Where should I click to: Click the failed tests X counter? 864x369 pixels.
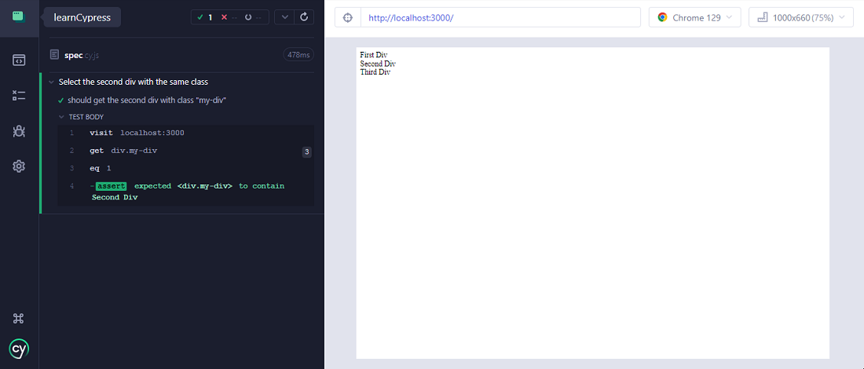[x=229, y=17]
